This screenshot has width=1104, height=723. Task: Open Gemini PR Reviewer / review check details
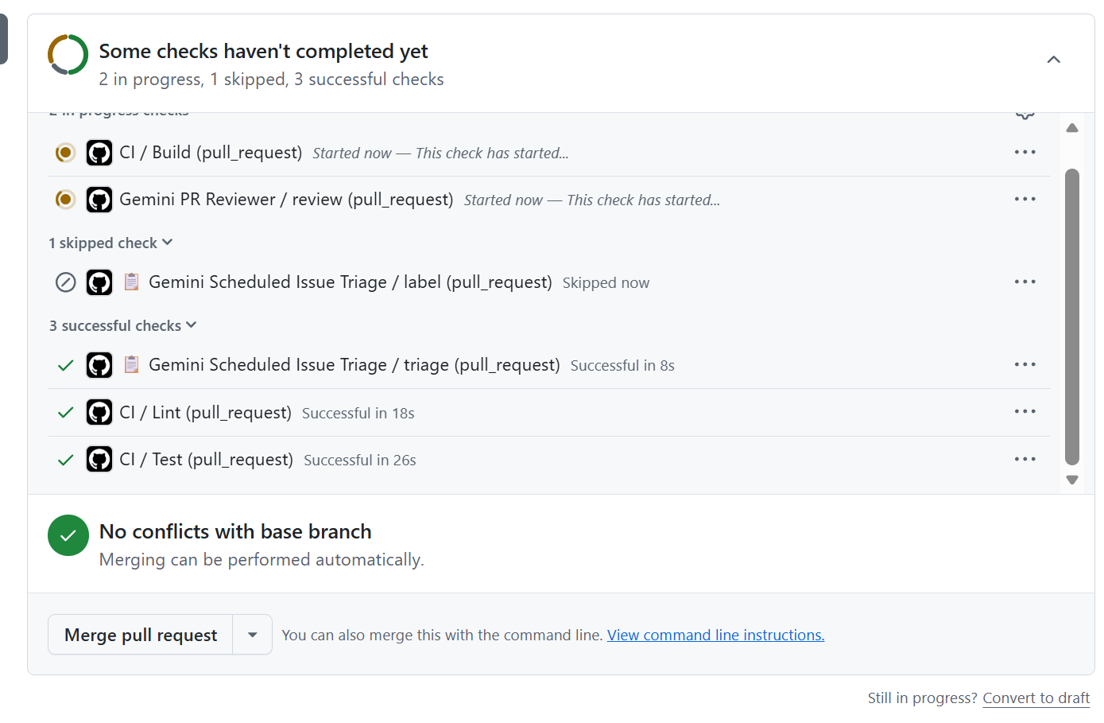point(286,200)
